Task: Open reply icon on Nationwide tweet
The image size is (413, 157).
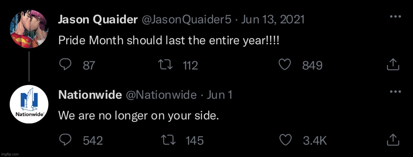Action: coord(65,140)
